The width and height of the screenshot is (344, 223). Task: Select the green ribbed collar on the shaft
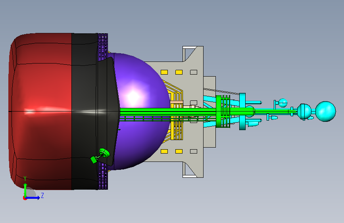coord(223,111)
